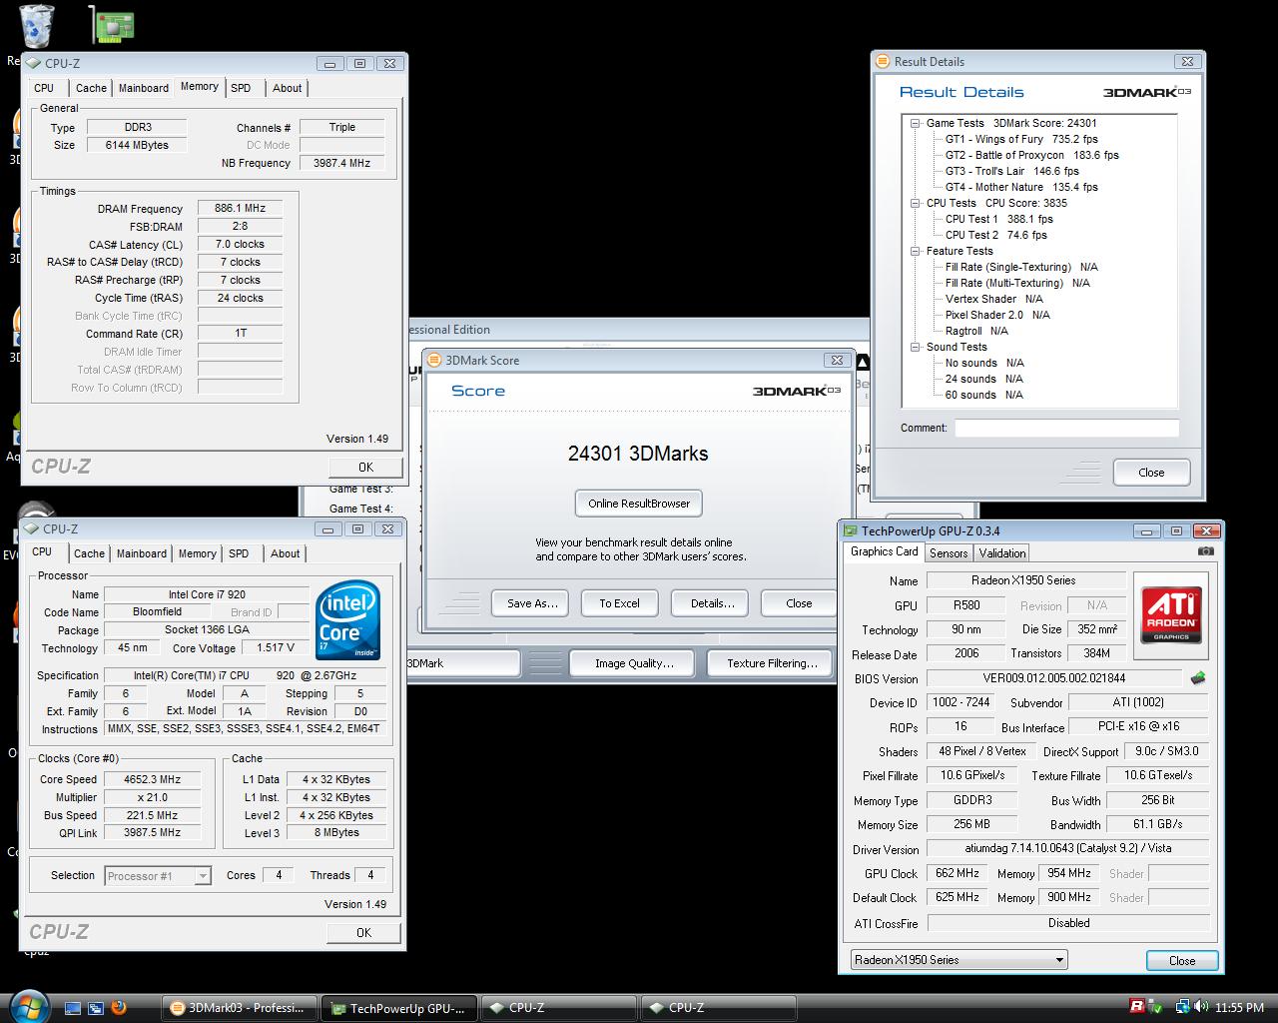1278x1023 pixels.
Task: Click the GPU-Z title bar icon
Action: pos(851,531)
